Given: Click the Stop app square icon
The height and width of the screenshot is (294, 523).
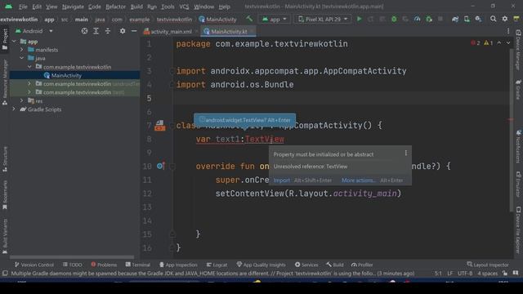Looking at the screenshot, I should click(x=440, y=19).
